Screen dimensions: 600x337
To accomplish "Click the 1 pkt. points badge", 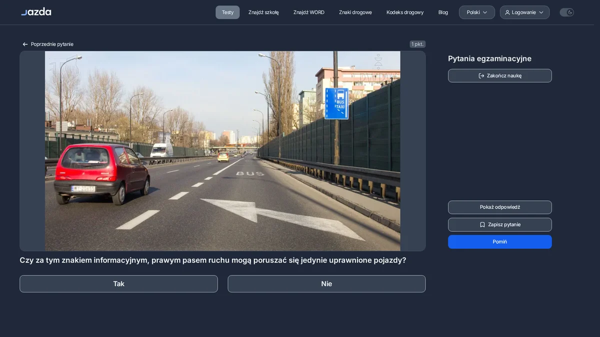I will click(417, 44).
